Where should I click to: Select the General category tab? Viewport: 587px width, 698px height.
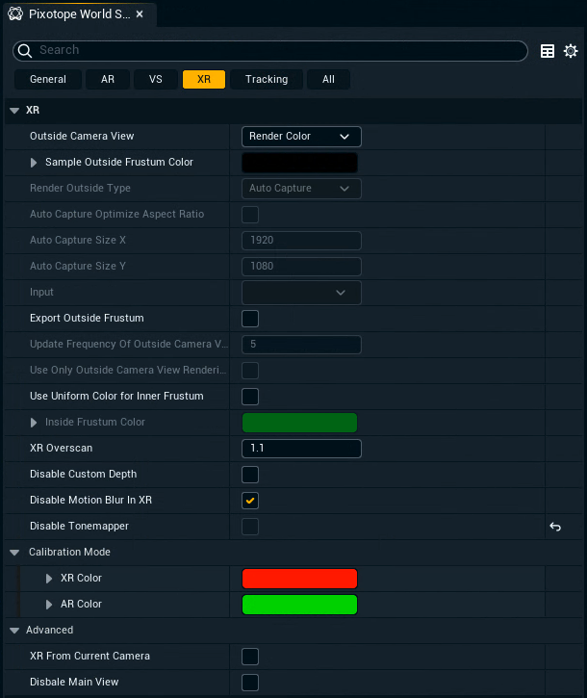coord(48,79)
